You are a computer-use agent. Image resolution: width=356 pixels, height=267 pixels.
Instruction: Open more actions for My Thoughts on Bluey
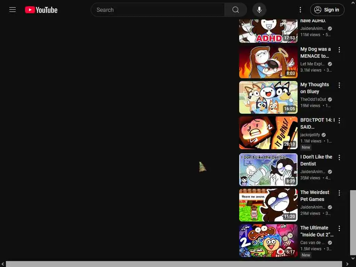pos(339,85)
